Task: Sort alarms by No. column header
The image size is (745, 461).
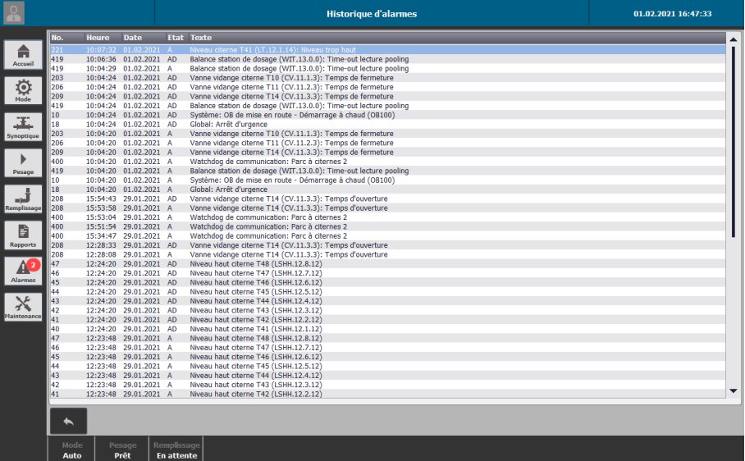Action: click(x=66, y=38)
